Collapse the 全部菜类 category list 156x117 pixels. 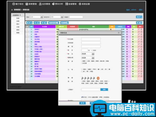17,15
